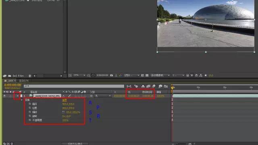Screen dimensions: 258x145
Task: Toggle visibility eye of AAN[3319-3476].JPG layer
Action: [4, 96]
